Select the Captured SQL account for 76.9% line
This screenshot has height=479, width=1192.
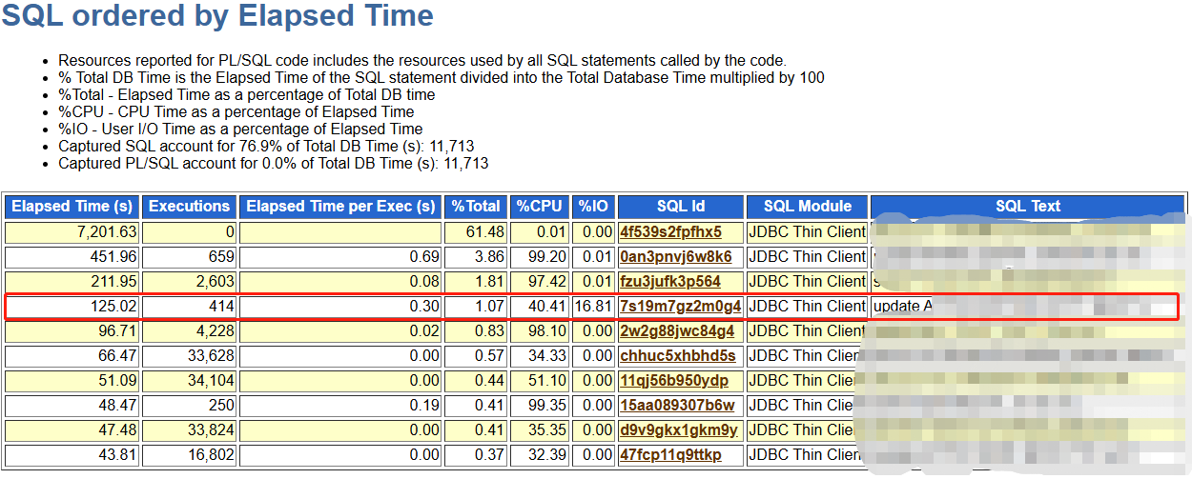pyautogui.click(x=266, y=147)
